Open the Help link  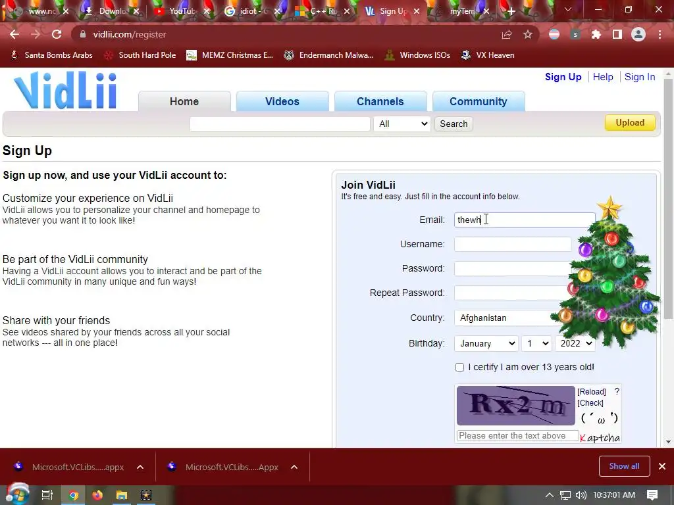[x=603, y=77]
